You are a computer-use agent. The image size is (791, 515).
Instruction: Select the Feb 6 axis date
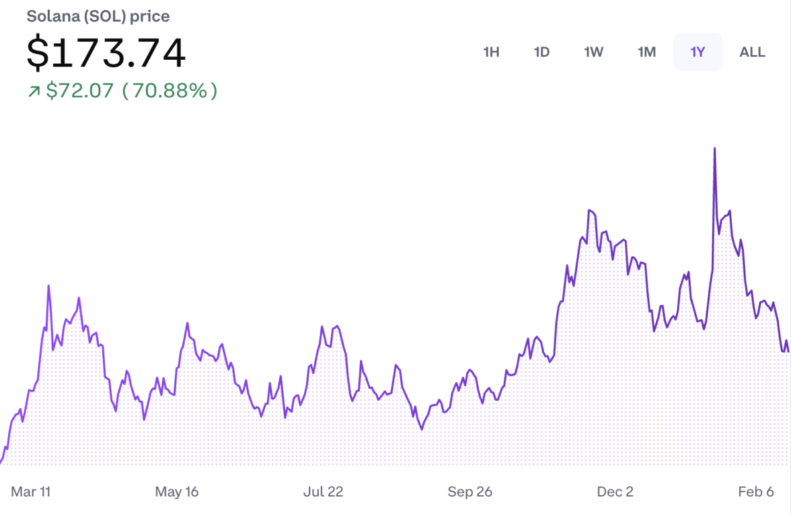tap(755, 492)
